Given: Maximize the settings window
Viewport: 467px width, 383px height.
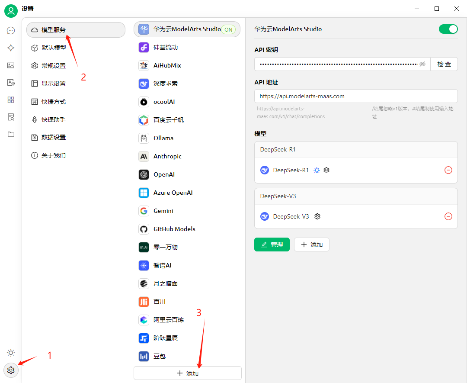Looking at the screenshot, I should (x=437, y=9).
